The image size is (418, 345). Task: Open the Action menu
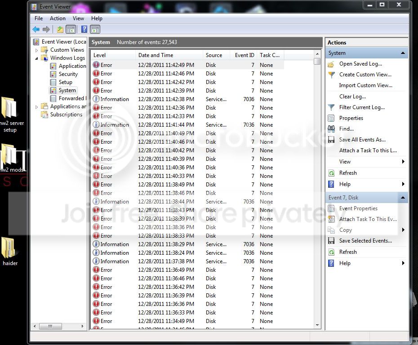click(x=58, y=18)
